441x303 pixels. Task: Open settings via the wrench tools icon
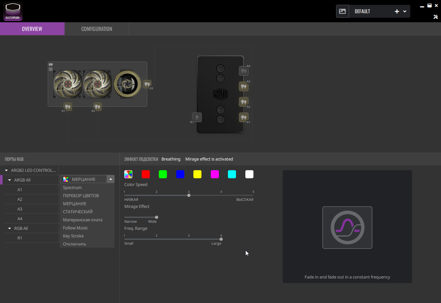[436, 17]
